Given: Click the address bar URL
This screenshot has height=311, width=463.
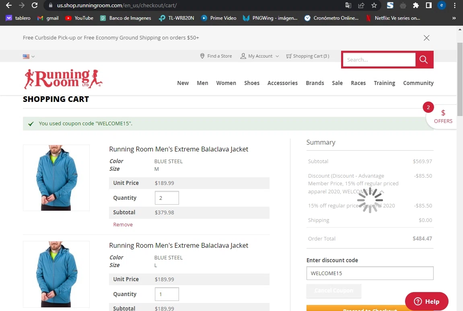Looking at the screenshot, I should coord(117,5).
